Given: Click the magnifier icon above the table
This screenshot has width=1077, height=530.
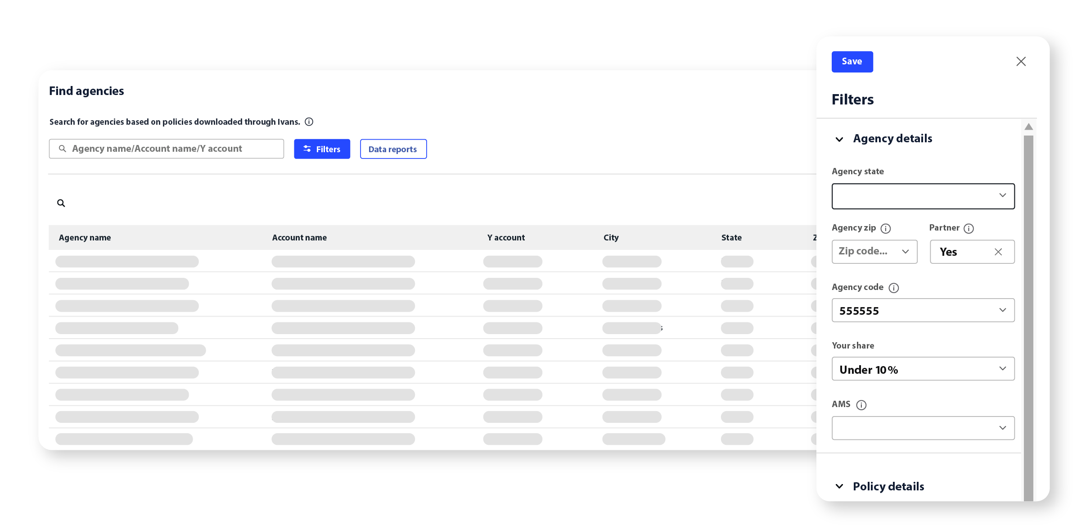Looking at the screenshot, I should click(x=61, y=203).
